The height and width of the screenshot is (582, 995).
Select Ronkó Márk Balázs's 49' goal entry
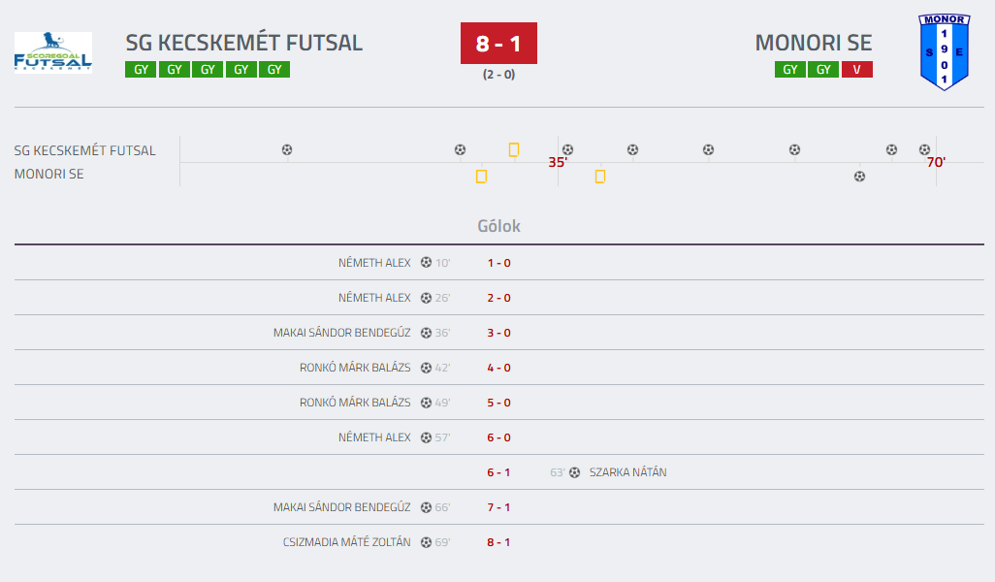coord(355,403)
